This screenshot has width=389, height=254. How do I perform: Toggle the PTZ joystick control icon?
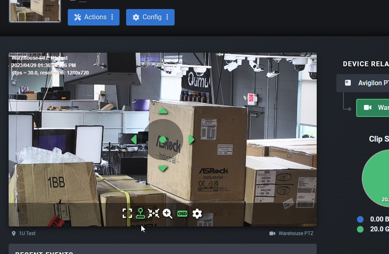[x=140, y=213]
